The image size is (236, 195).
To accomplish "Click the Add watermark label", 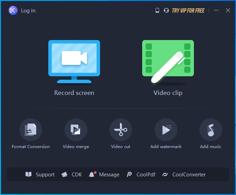I will [166, 147].
